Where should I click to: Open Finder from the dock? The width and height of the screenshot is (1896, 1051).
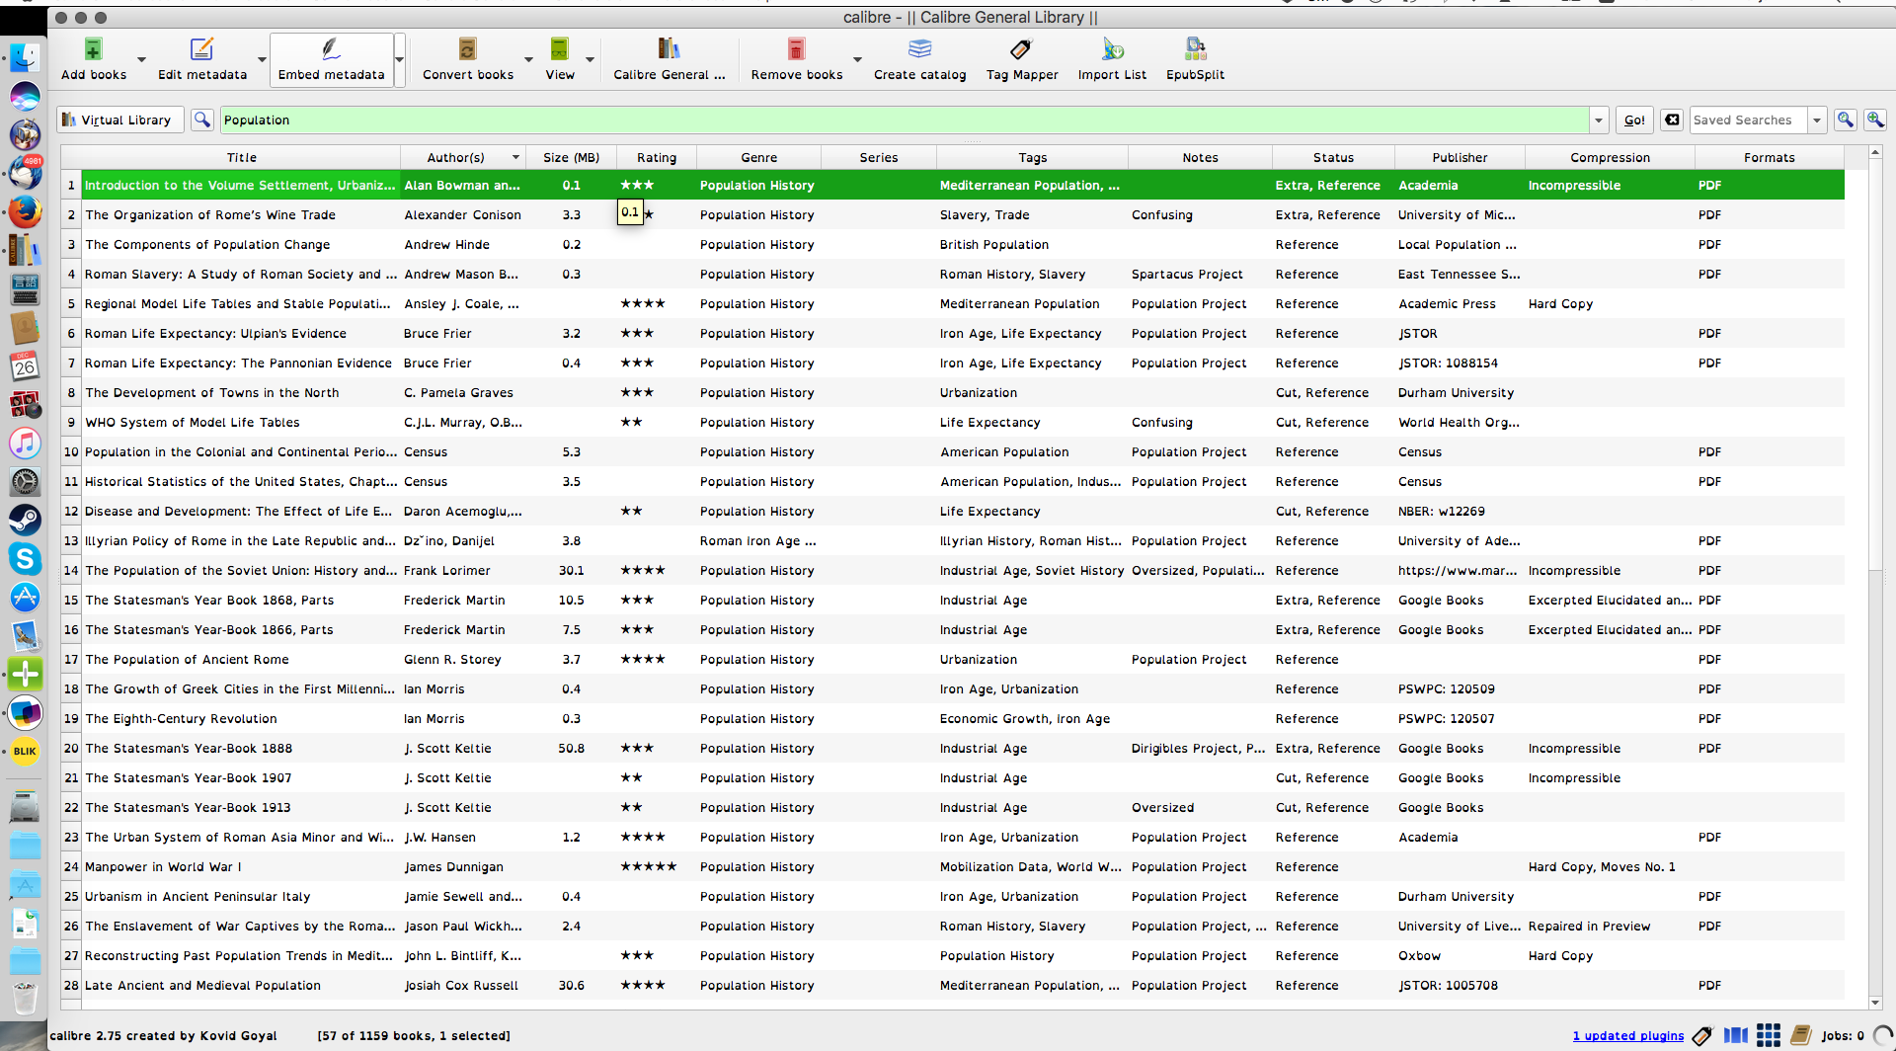[25, 59]
